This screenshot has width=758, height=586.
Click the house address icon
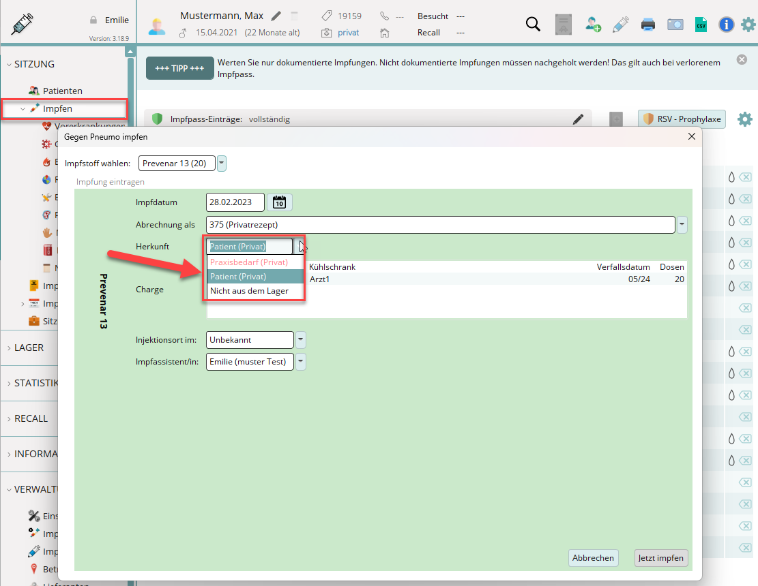coord(385,33)
